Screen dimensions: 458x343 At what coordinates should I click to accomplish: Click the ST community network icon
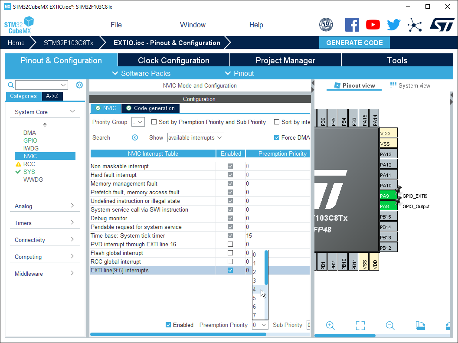pos(415,25)
